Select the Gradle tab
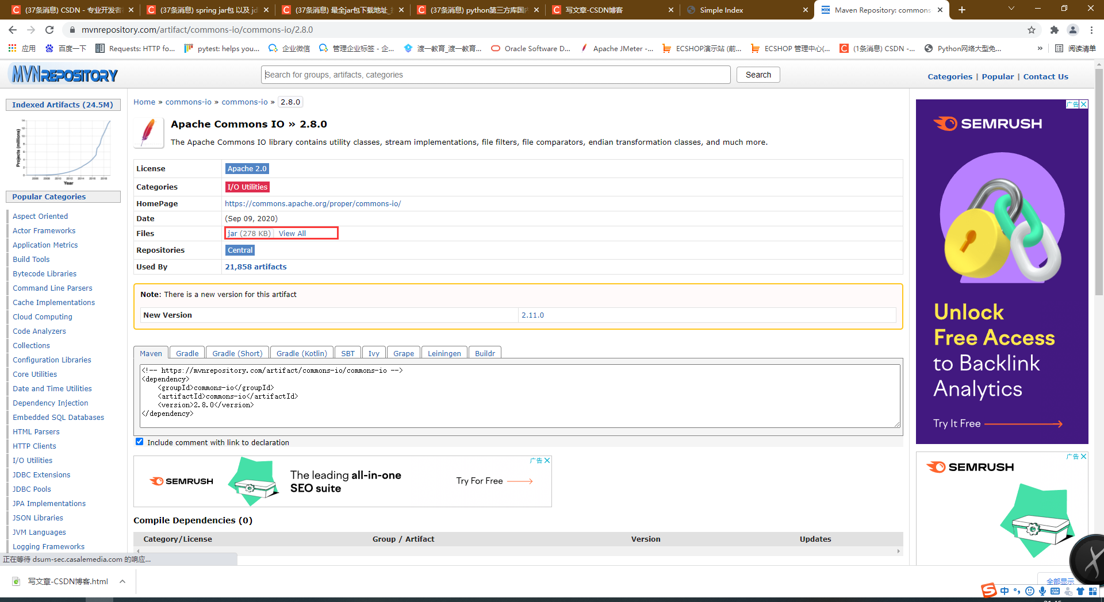 pos(187,353)
